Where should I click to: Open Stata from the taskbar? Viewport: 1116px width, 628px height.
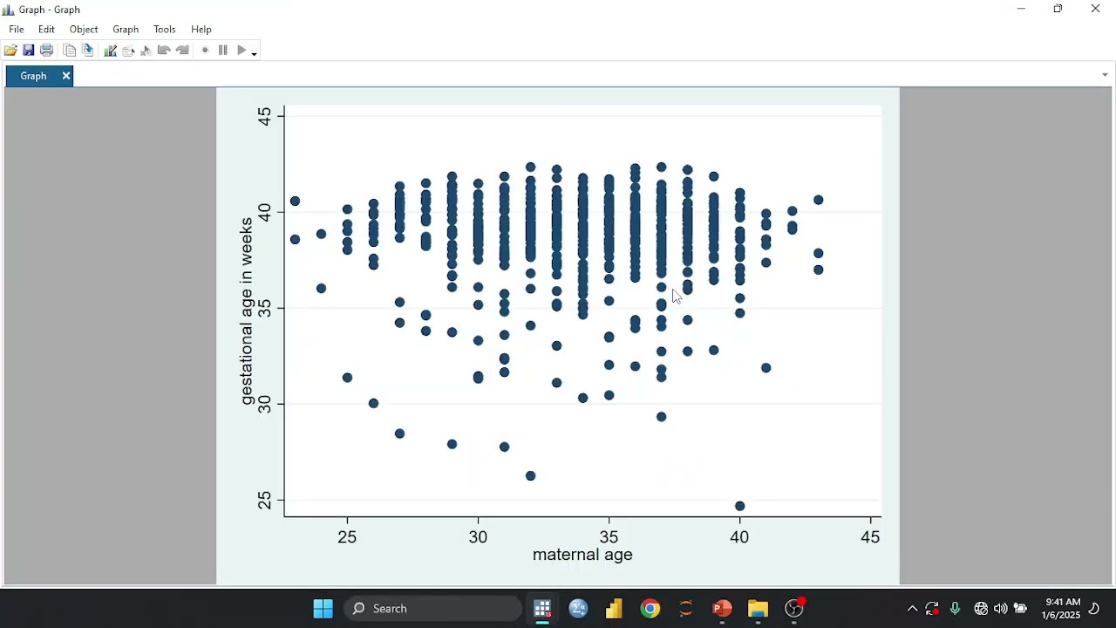click(542, 609)
